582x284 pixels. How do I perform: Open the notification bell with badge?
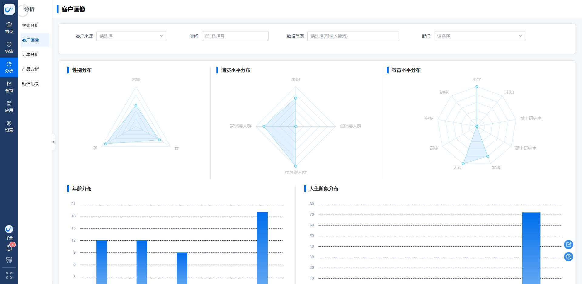pyautogui.click(x=9, y=248)
